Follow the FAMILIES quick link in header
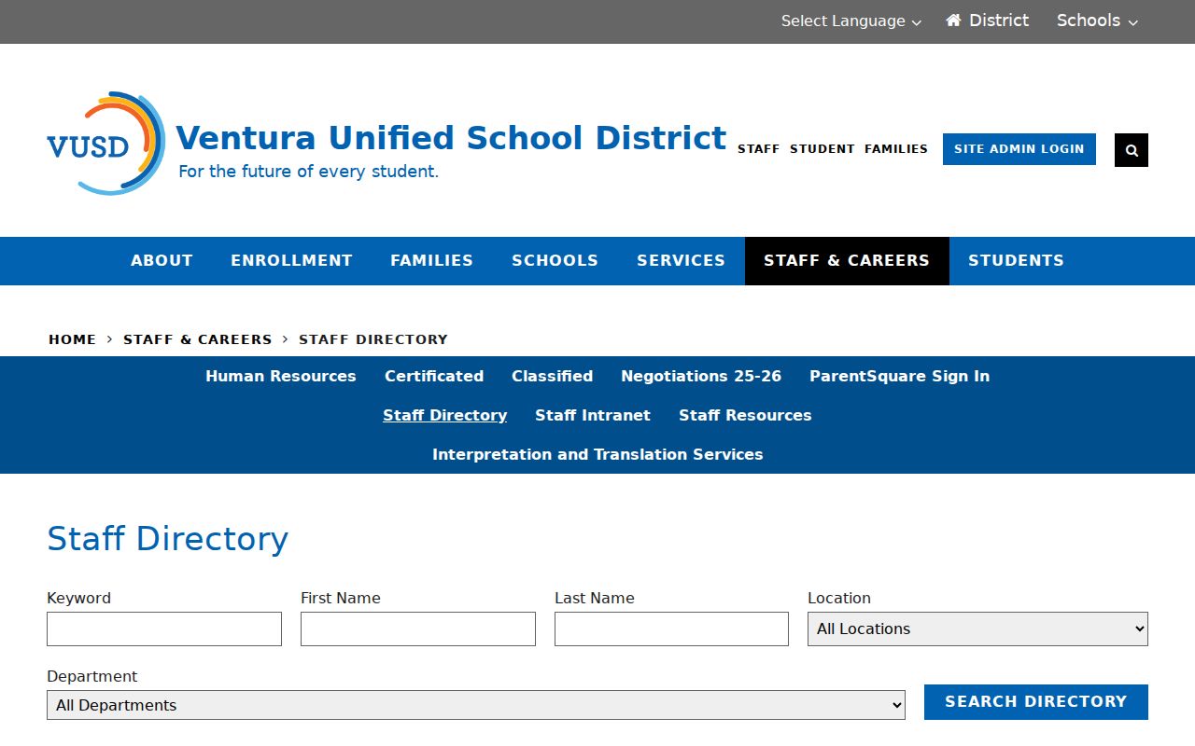 (896, 149)
